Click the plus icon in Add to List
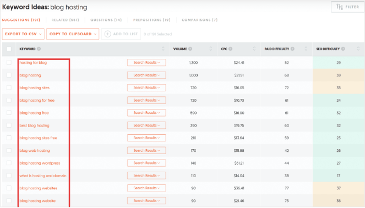Screen dimensions: 365x208 click(107, 34)
